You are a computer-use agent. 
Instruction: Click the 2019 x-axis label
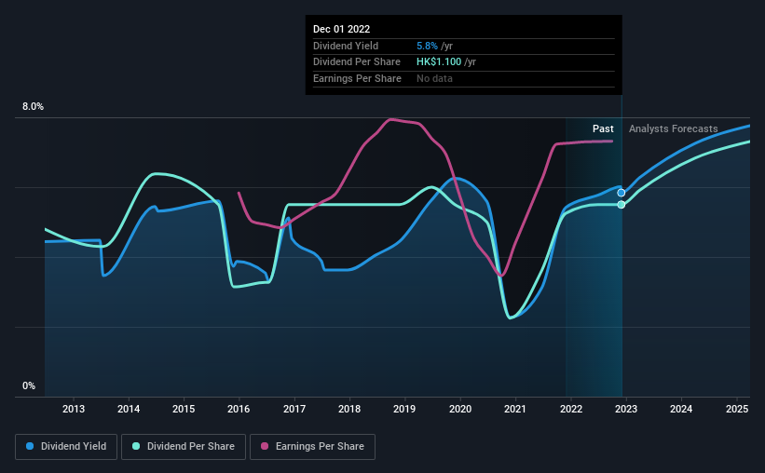pos(404,409)
